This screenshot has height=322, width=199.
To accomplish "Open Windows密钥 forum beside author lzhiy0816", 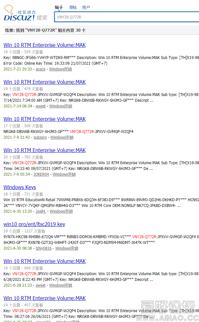I will (67, 248).
